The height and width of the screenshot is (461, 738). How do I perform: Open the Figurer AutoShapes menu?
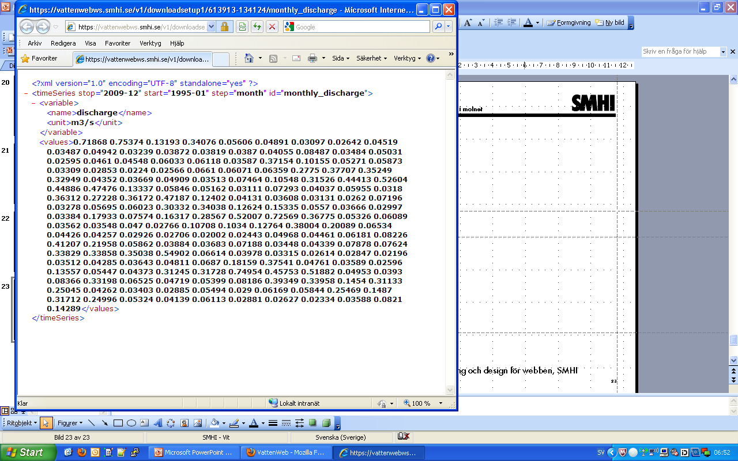coord(70,423)
